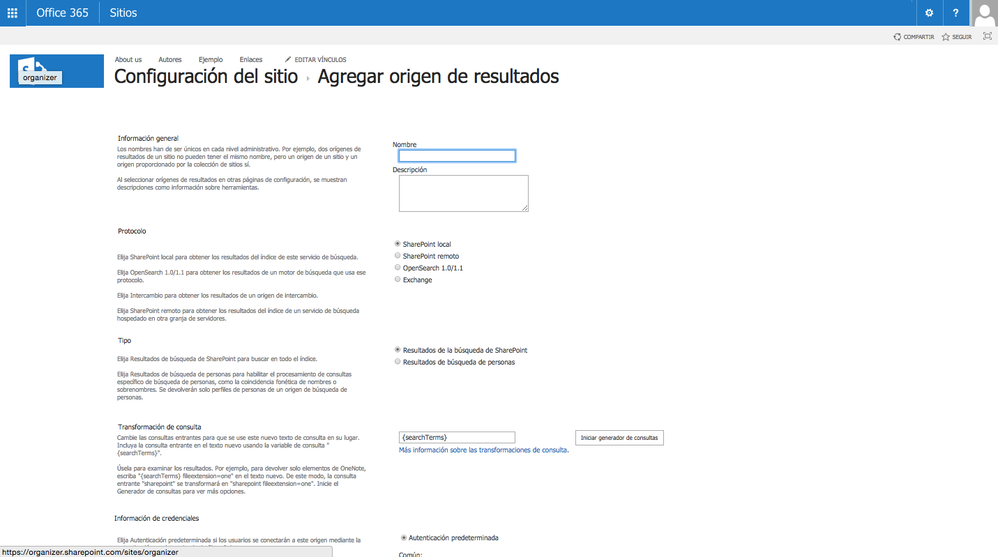Choose Exchange as the protocol

tap(398, 279)
